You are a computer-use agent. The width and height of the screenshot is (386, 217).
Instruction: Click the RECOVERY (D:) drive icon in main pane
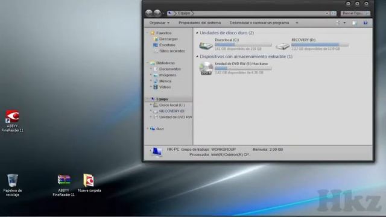point(282,46)
